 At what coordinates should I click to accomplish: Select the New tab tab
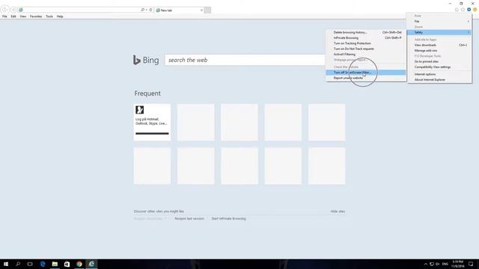click(179, 10)
